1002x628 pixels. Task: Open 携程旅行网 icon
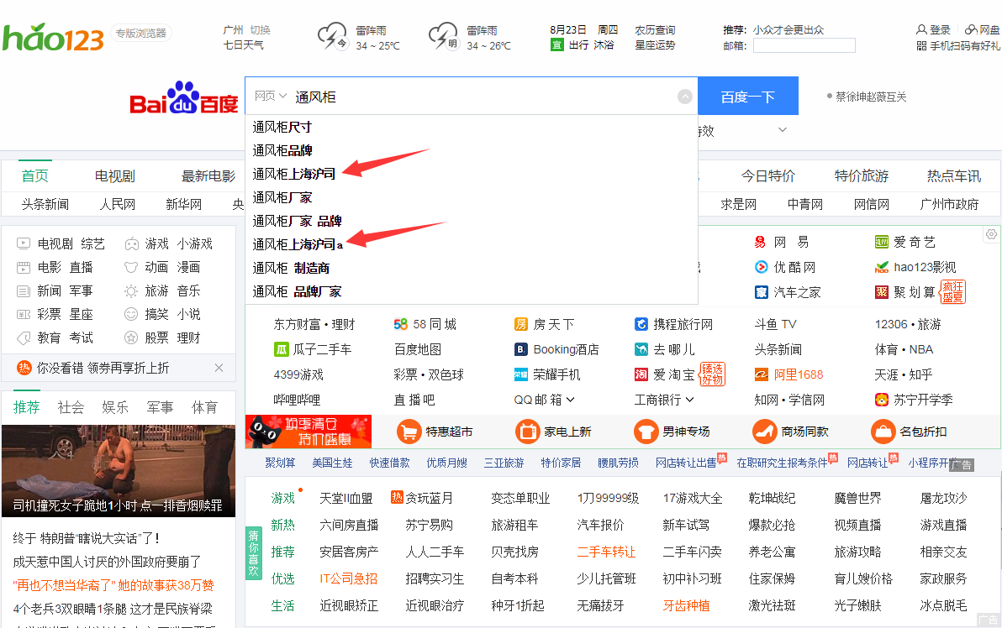(641, 324)
